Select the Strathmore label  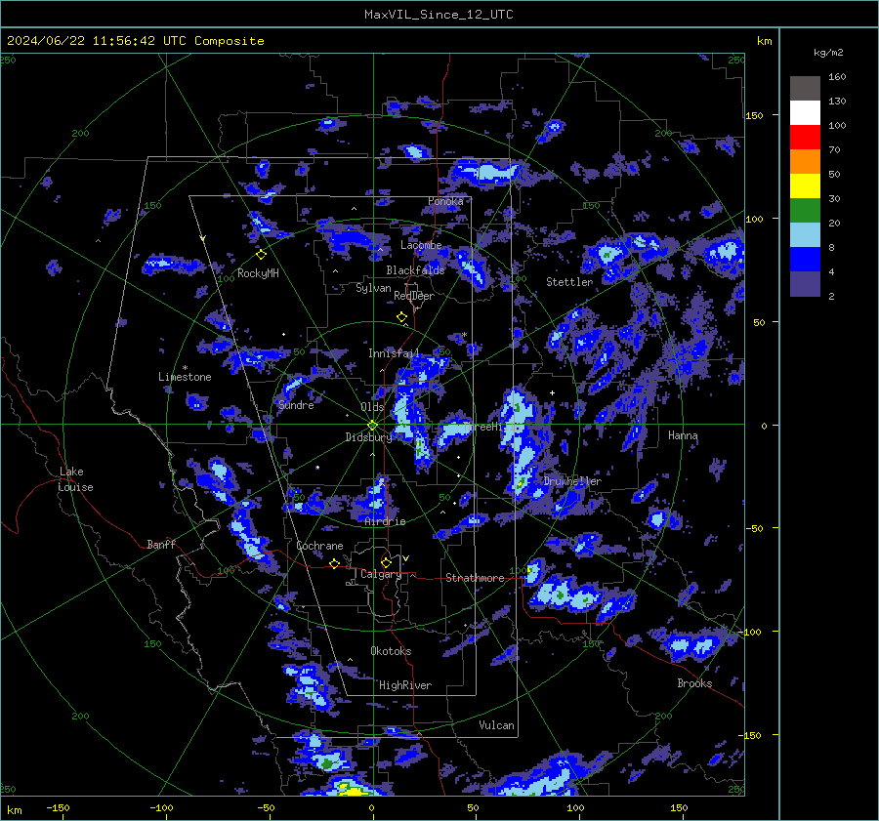475,578
